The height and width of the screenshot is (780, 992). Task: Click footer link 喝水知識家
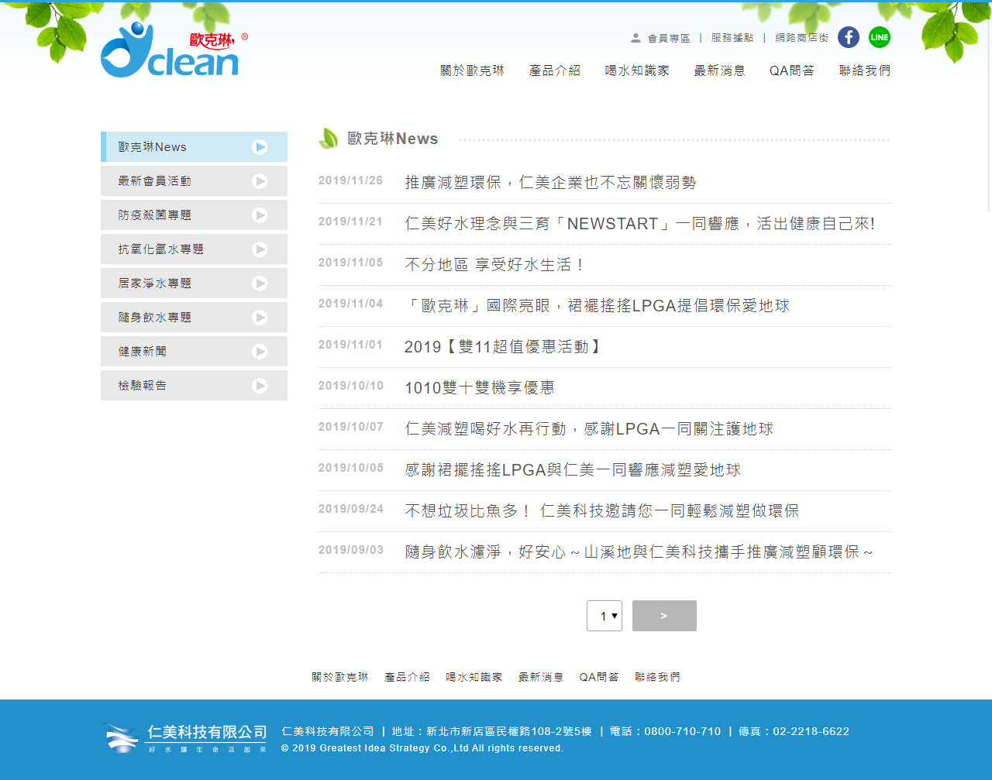474,677
